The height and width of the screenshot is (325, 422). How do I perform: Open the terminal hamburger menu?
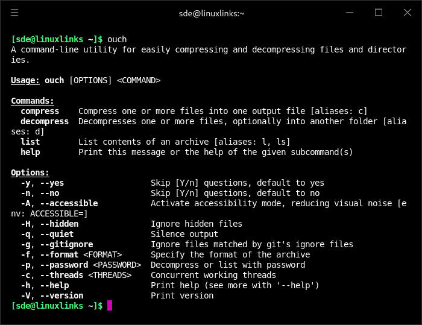pyautogui.click(x=14, y=13)
